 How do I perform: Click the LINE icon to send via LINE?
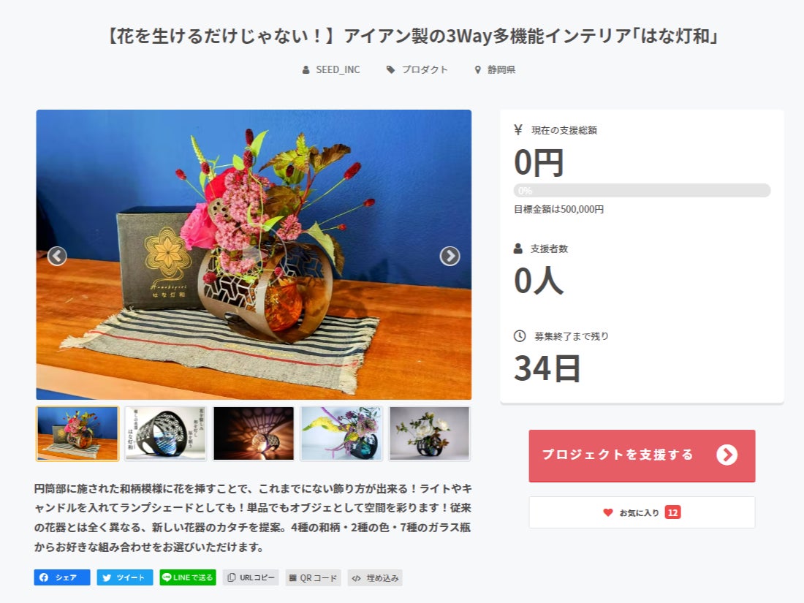coord(167,577)
